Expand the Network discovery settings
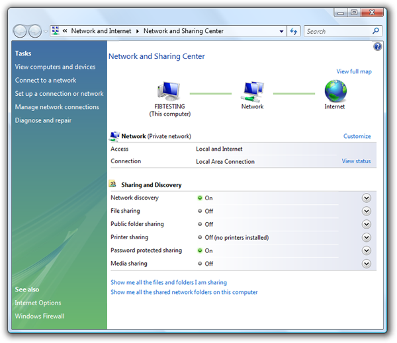This screenshot has width=397, height=343. click(367, 198)
